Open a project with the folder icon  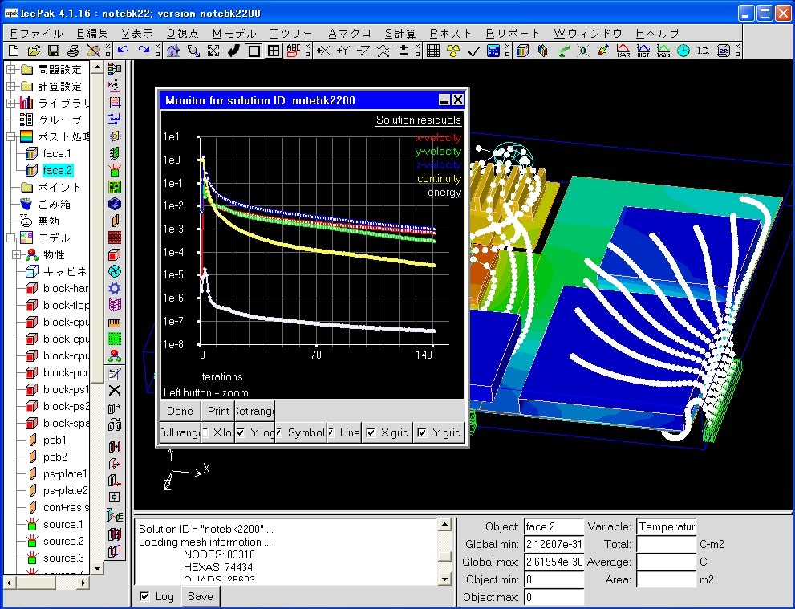coord(34,51)
